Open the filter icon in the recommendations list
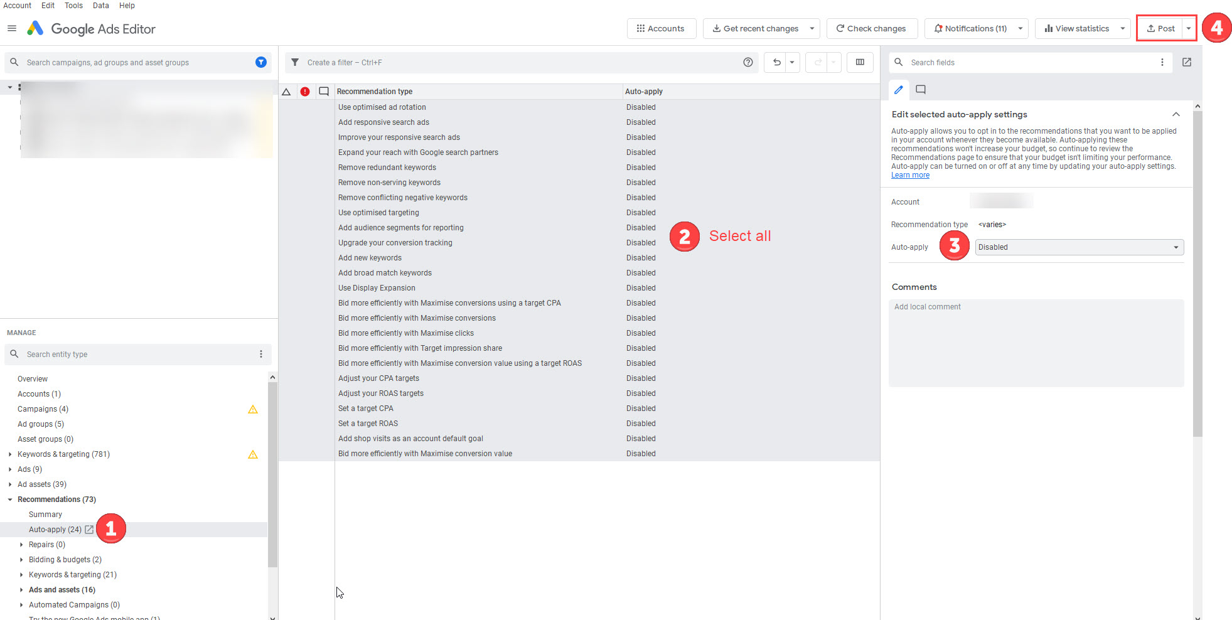Viewport: 1232px width, 620px height. [295, 62]
